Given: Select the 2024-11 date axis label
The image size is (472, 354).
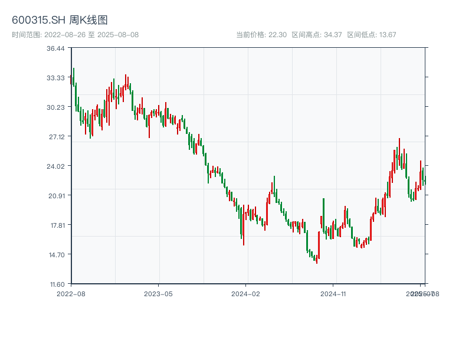Looking at the screenshot, I should point(333,293).
